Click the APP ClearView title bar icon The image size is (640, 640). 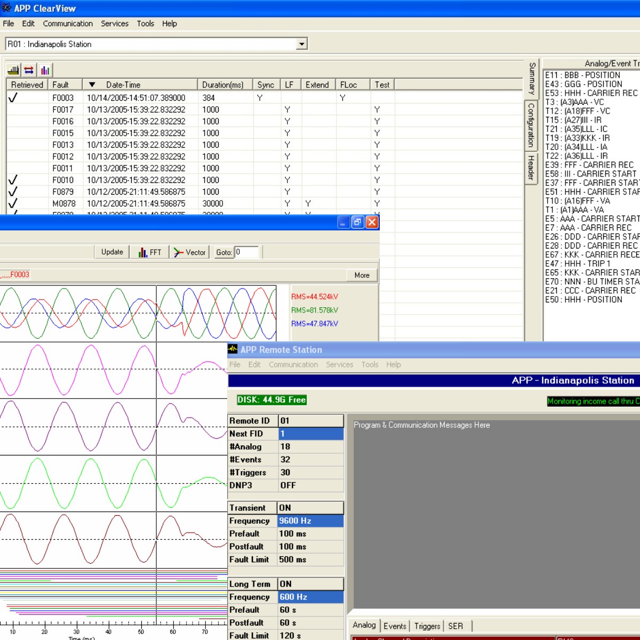(x=6, y=8)
